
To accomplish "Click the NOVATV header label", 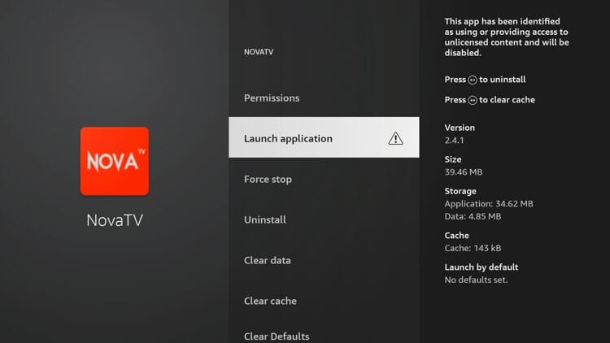I will 259,52.
